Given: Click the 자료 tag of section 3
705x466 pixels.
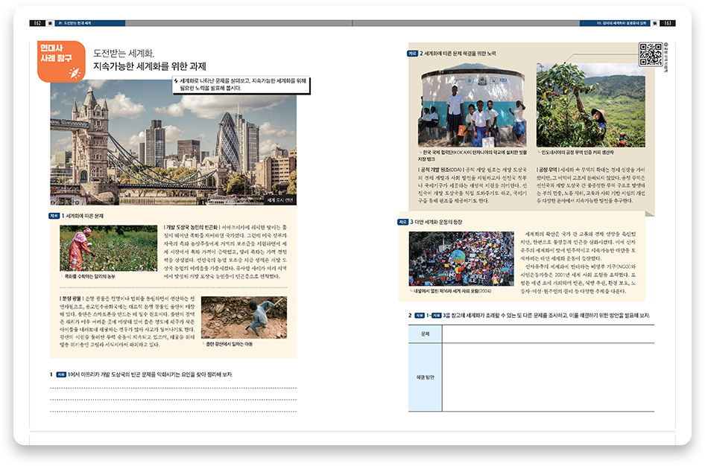Looking at the screenshot, I should click(402, 222).
